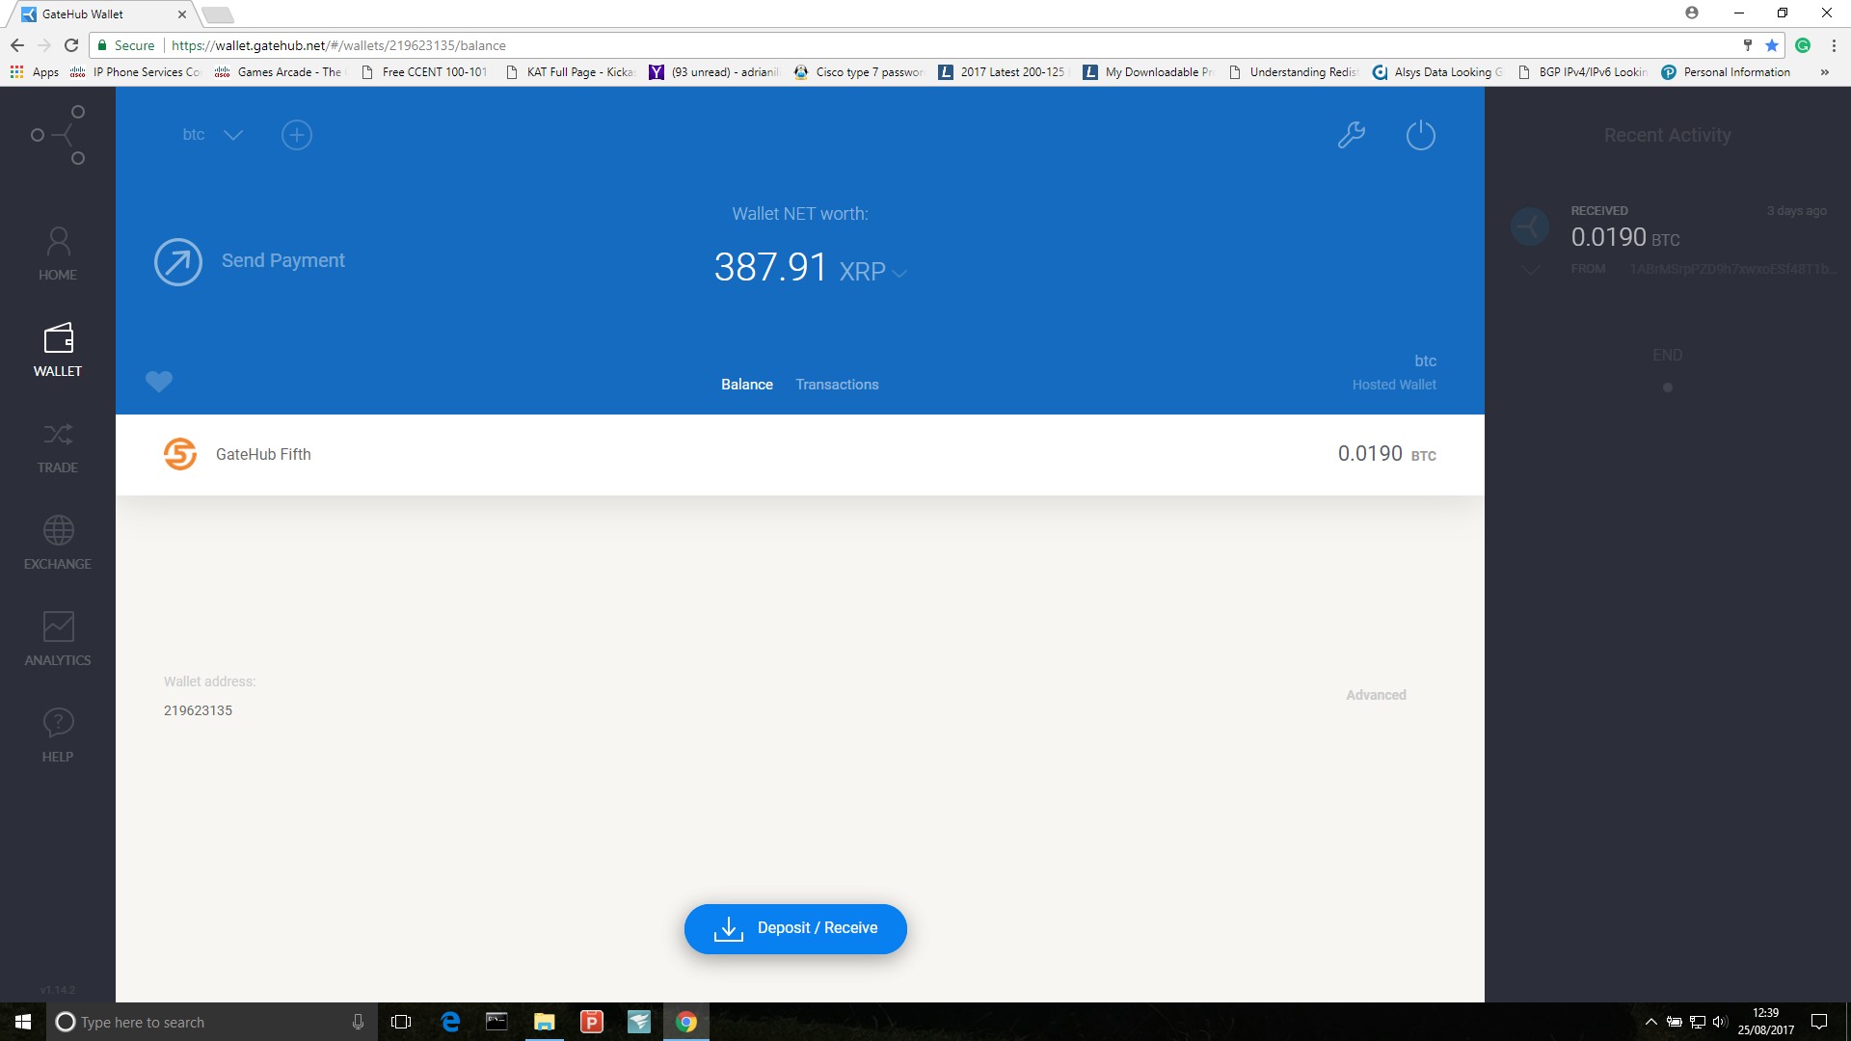Open Free CCENT 100-101 bookmark
This screenshot has height=1041, width=1851.
(x=424, y=72)
